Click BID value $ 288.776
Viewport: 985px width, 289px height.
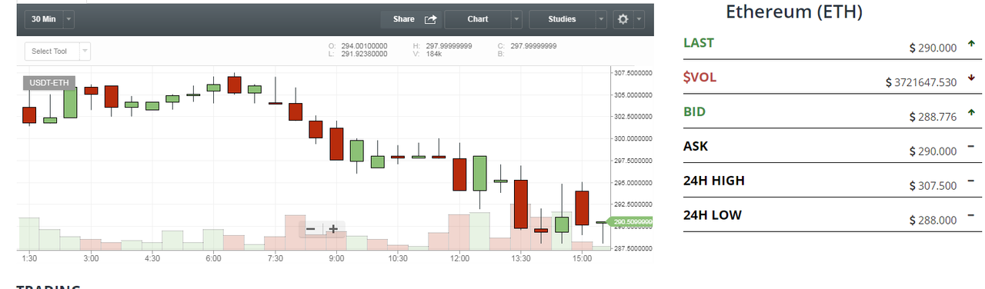click(933, 117)
